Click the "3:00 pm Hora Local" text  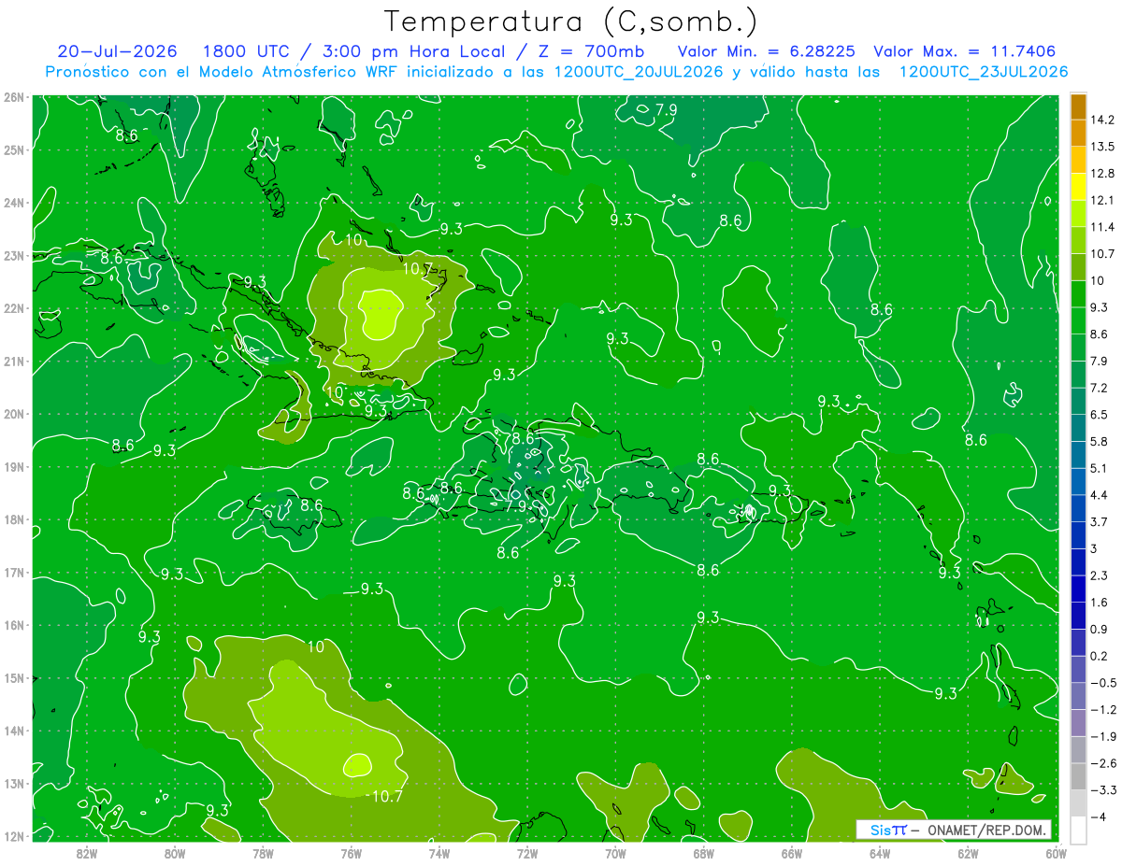(412, 51)
